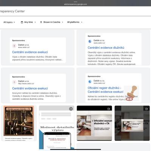Click the Transparency Center page title
This screenshot has width=151, height=151.
tap(12, 11)
